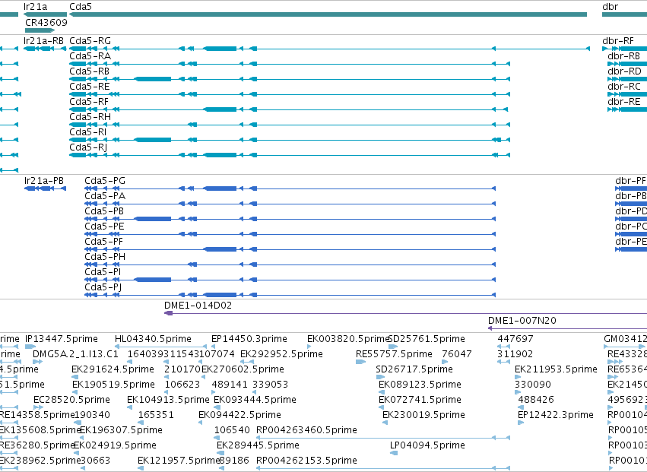Select feature label 488426
The image size is (647, 472).
click(x=535, y=400)
